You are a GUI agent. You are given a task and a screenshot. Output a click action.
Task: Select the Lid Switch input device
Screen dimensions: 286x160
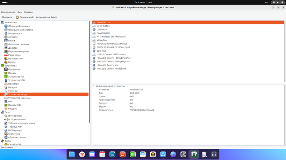click(102, 30)
